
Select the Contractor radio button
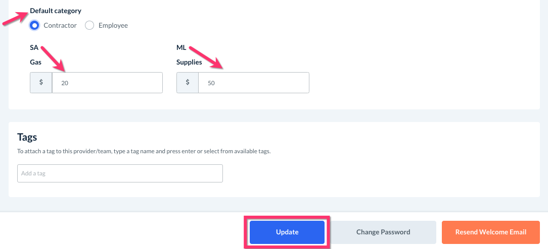pyautogui.click(x=35, y=25)
